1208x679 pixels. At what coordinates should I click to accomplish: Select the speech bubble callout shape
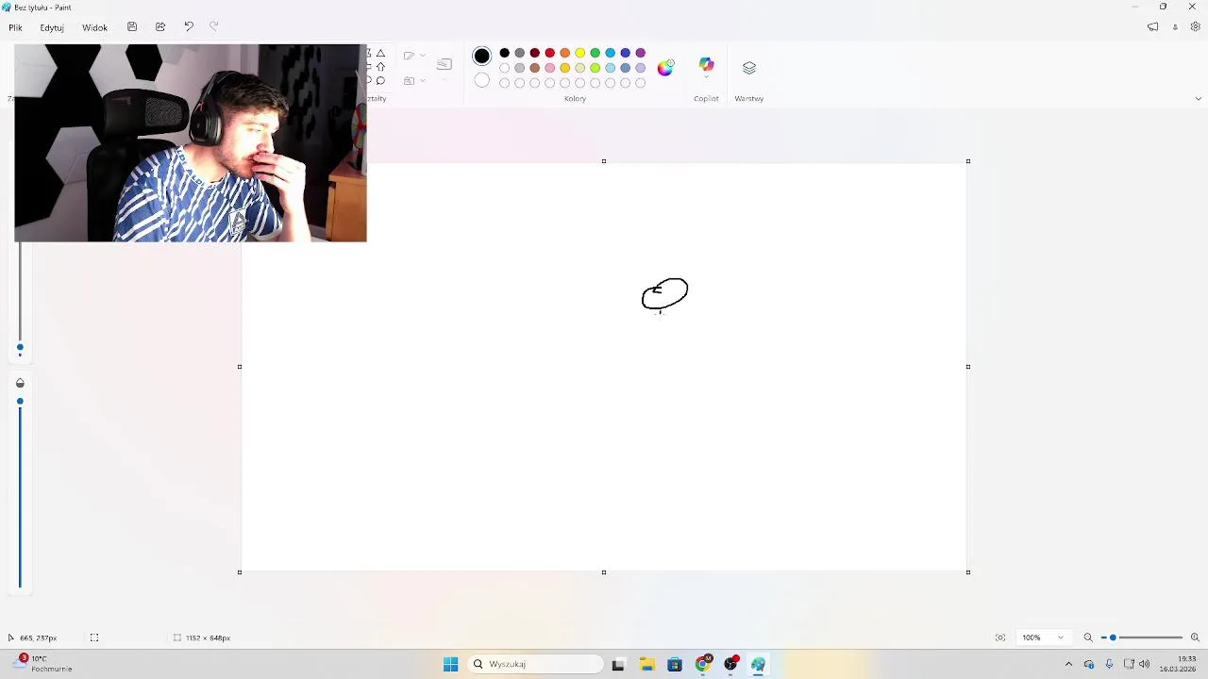coord(380,80)
